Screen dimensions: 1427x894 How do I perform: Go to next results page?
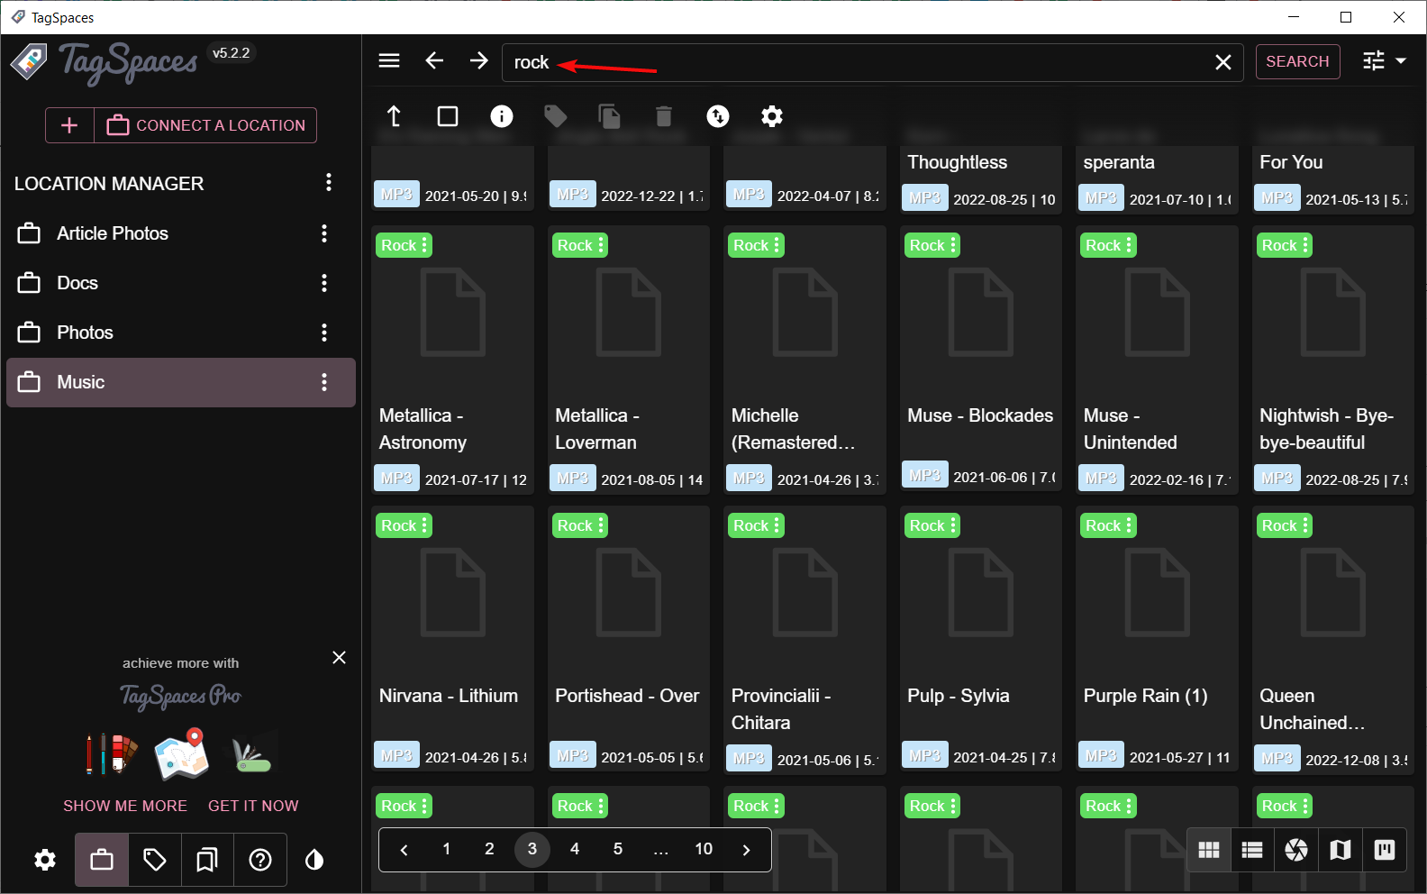pos(746,849)
